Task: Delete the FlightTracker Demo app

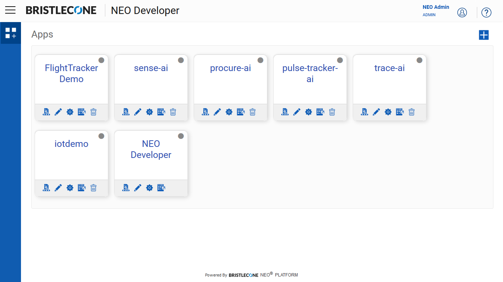Action: tap(94, 112)
